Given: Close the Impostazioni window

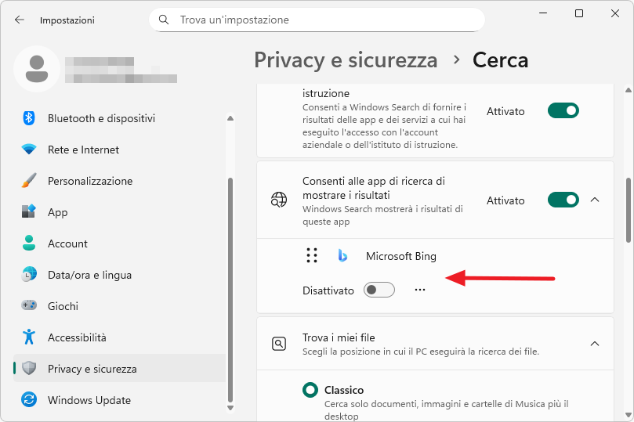Looking at the screenshot, I should [615, 13].
